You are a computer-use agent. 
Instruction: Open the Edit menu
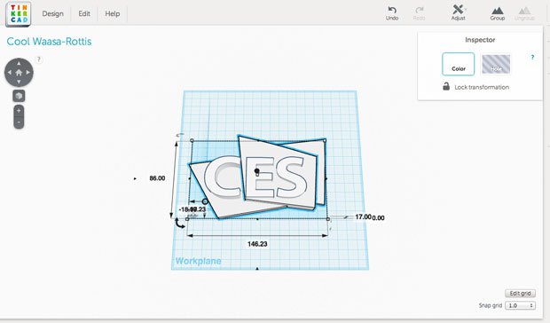tap(84, 13)
